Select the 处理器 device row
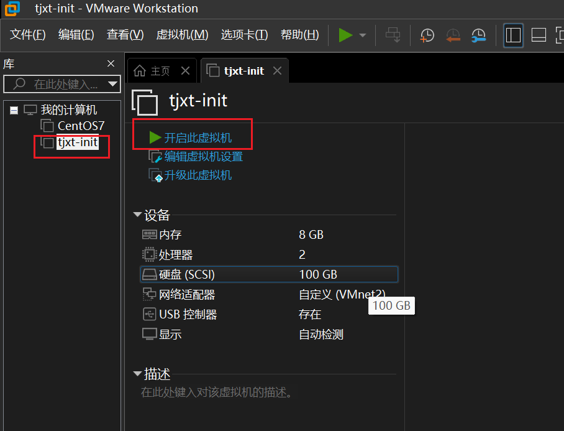This screenshot has height=431, width=564. tap(269, 254)
